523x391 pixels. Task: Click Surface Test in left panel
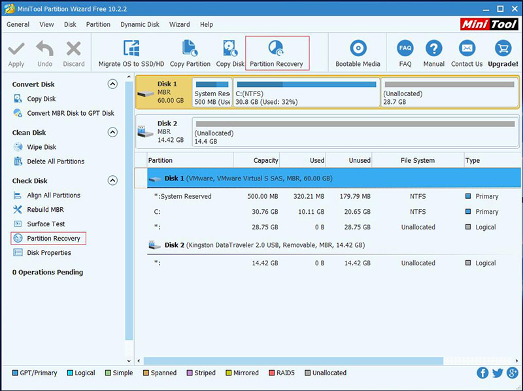coord(46,224)
